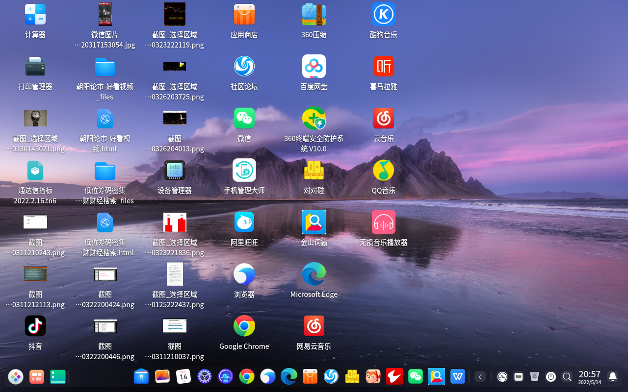Viewport: 628px width, 392px height.
Task: Launch 阿里旺旺 from the desktop
Action: (x=244, y=222)
